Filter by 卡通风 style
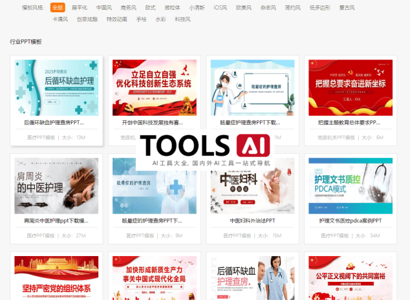 click(x=60, y=19)
